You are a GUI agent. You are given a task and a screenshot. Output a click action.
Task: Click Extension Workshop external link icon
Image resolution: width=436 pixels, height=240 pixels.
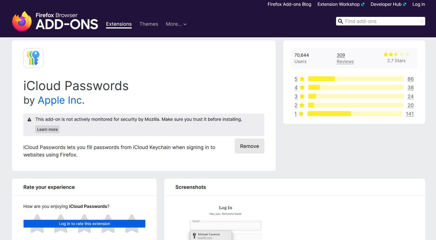pos(363,4)
